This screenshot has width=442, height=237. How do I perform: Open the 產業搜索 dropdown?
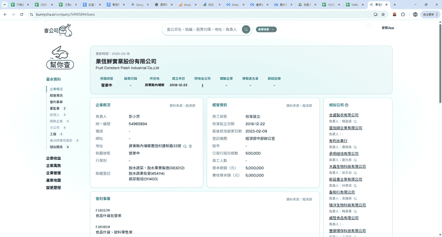266,29
